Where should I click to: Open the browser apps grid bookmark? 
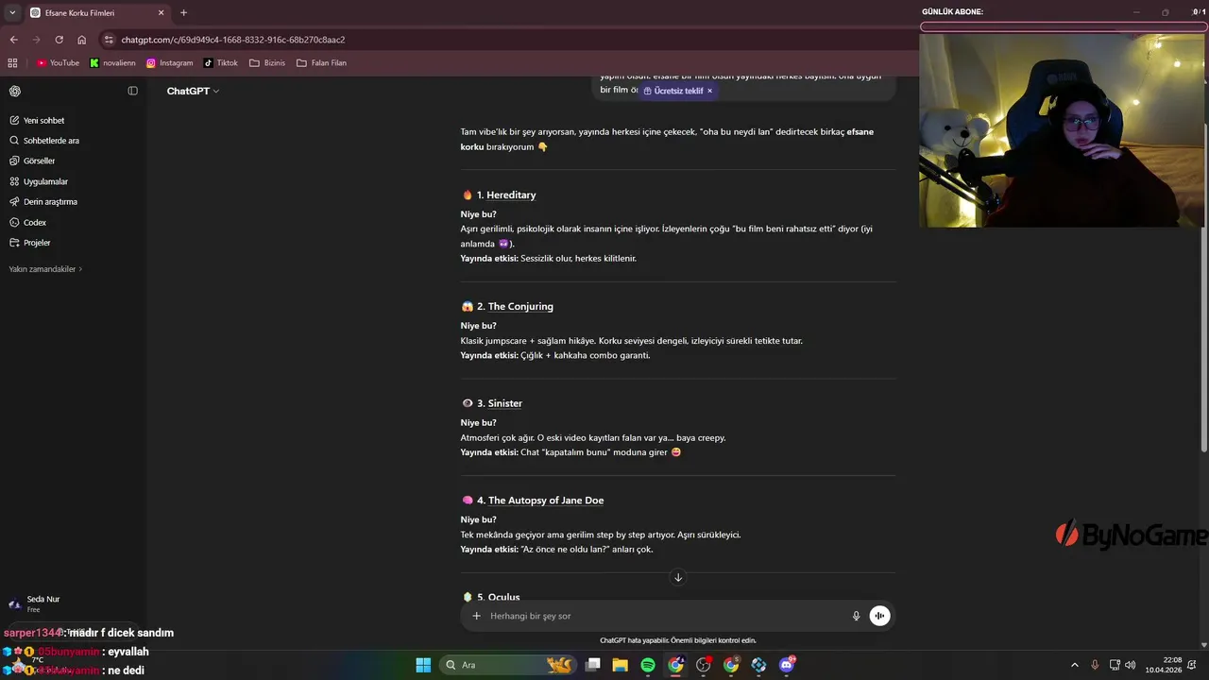click(12, 62)
